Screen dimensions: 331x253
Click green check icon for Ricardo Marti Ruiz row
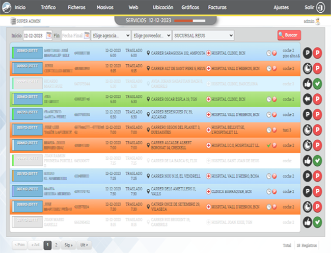coord(317,84)
